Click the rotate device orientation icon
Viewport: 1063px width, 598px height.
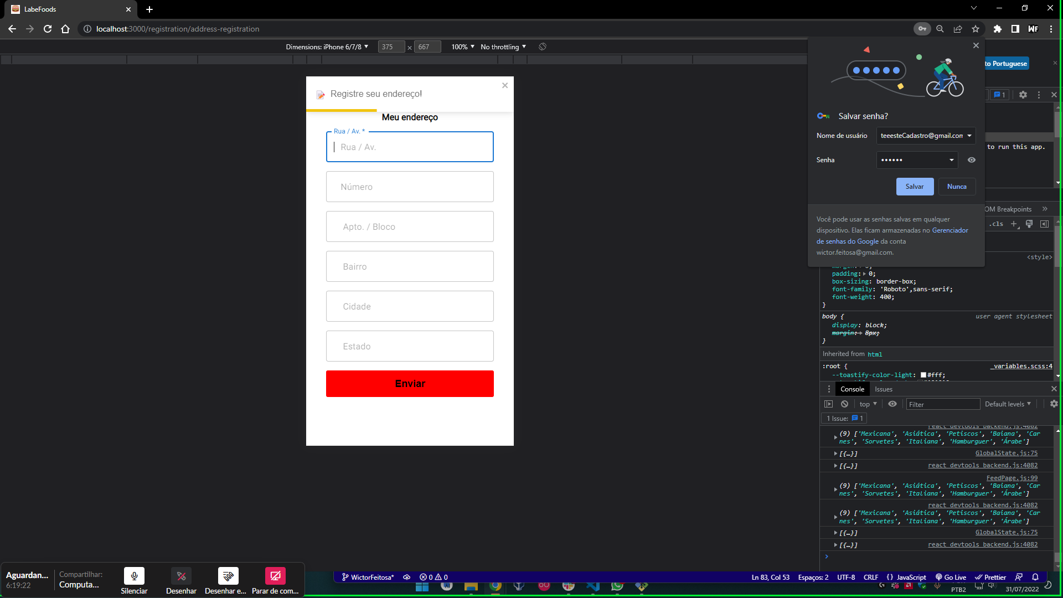coord(543,47)
